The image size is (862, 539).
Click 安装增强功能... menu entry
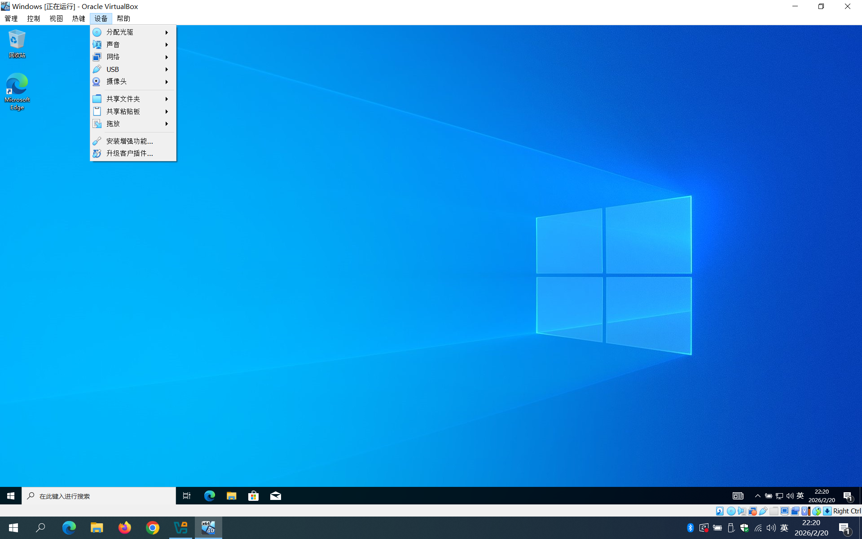(129, 141)
